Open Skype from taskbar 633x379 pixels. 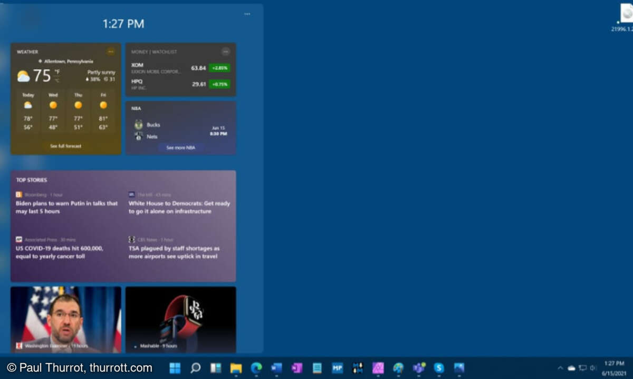coord(439,368)
